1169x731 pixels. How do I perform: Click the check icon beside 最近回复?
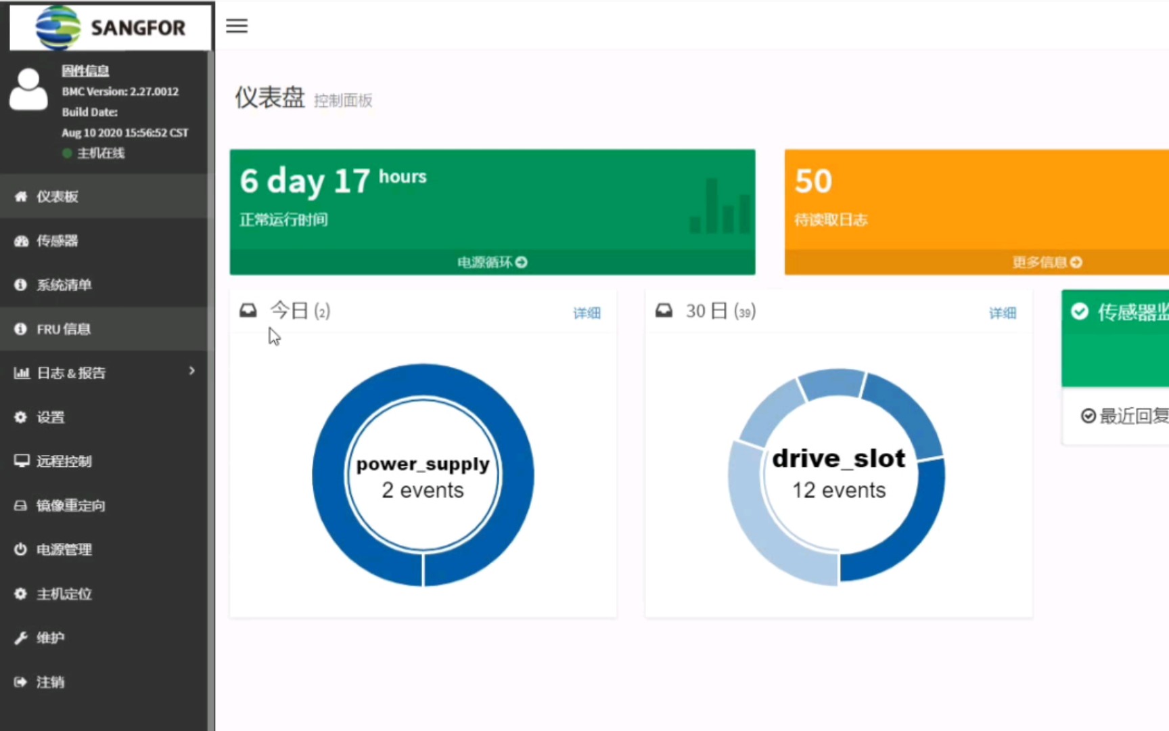1088,416
